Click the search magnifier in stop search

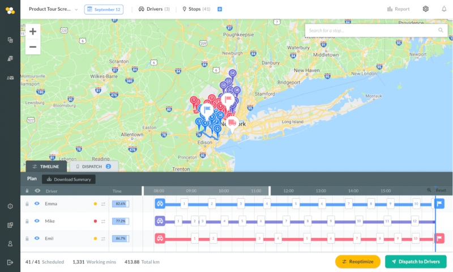(x=441, y=30)
